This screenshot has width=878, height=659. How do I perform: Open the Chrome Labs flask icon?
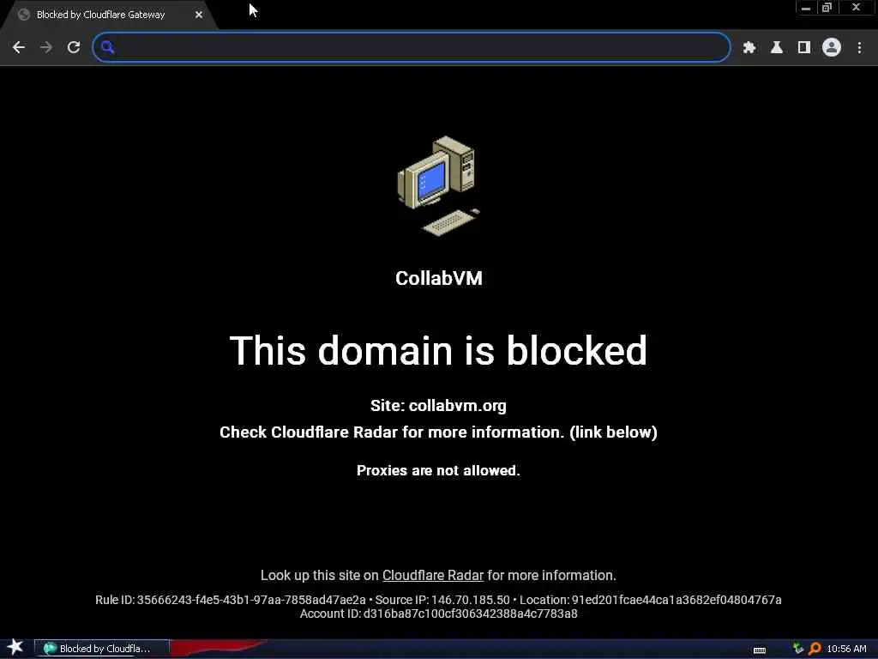pyautogui.click(x=777, y=48)
